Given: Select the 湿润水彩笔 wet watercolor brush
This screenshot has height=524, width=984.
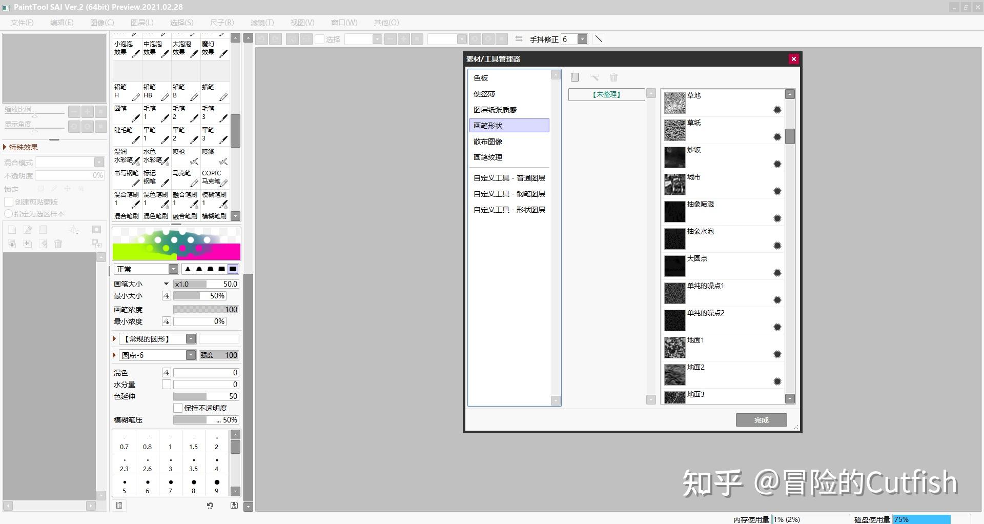Looking at the screenshot, I should (126, 156).
